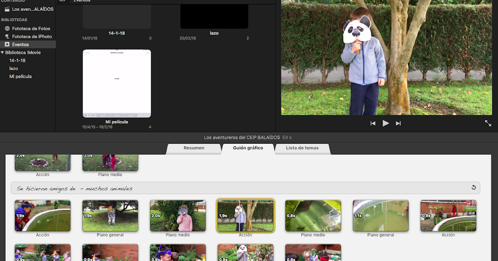Image resolution: width=498 pixels, height=261 pixels.
Task: Select the first 1,9s Acción pond clip
Action: pos(43,215)
